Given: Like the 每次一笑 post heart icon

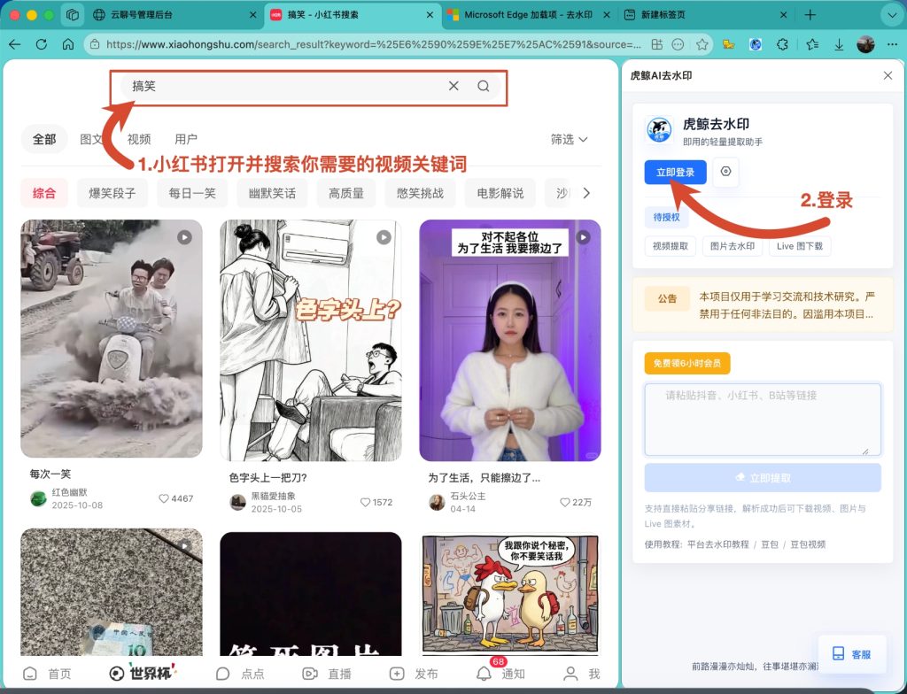Looking at the screenshot, I should click(x=164, y=498).
